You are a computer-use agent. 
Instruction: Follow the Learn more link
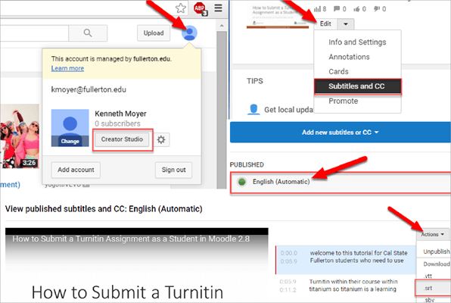tap(67, 68)
